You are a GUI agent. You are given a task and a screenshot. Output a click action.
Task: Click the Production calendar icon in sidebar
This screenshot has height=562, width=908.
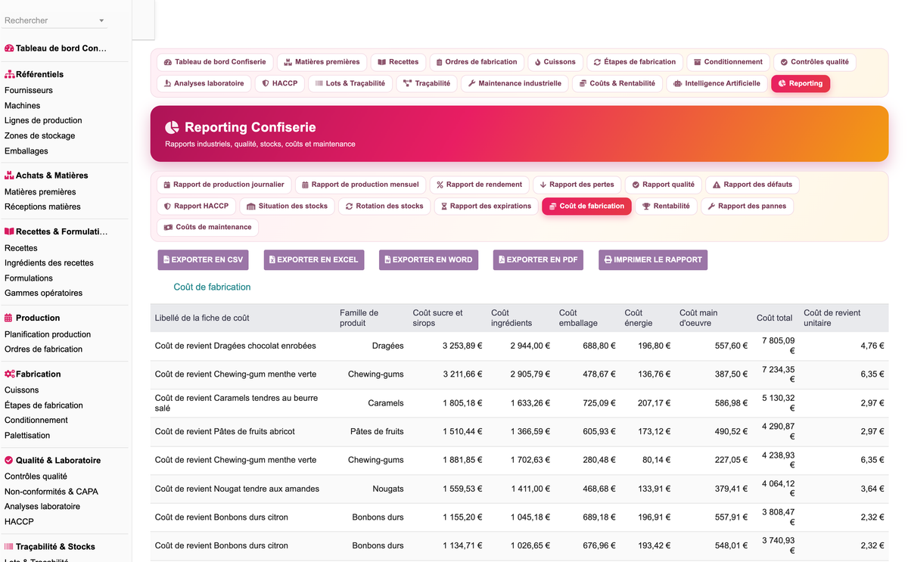(9, 318)
